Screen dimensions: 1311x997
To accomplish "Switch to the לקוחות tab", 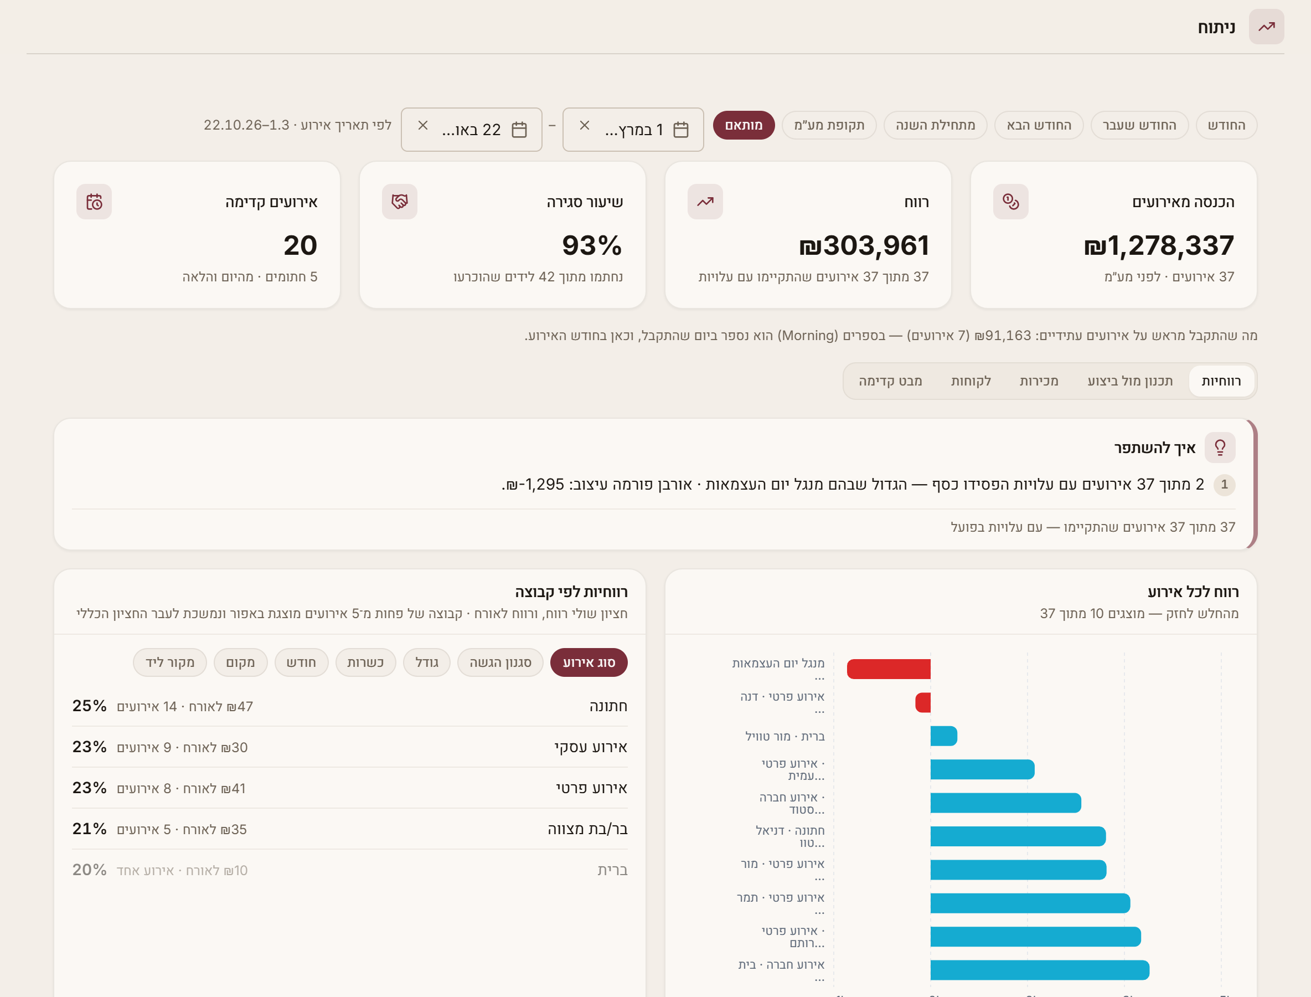I will [x=971, y=381].
